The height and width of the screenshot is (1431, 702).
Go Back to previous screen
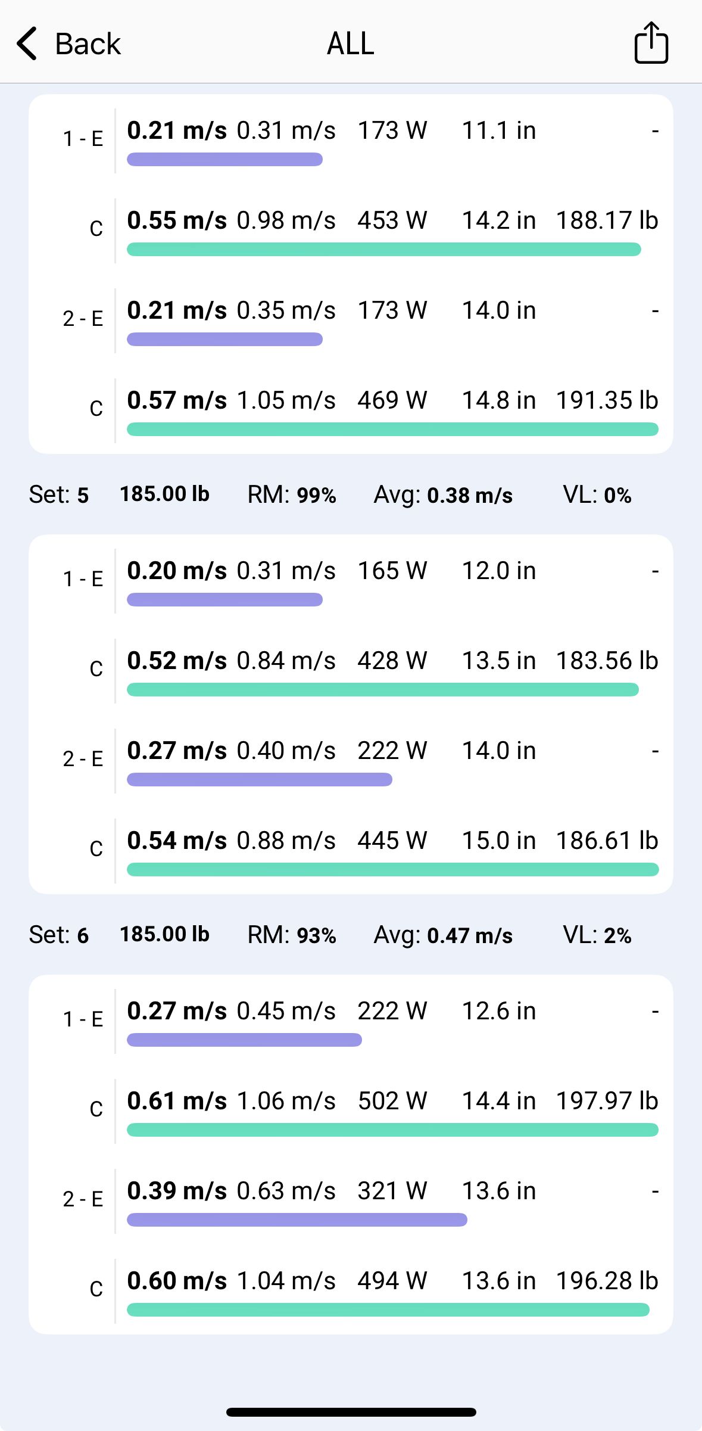click(68, 43)
